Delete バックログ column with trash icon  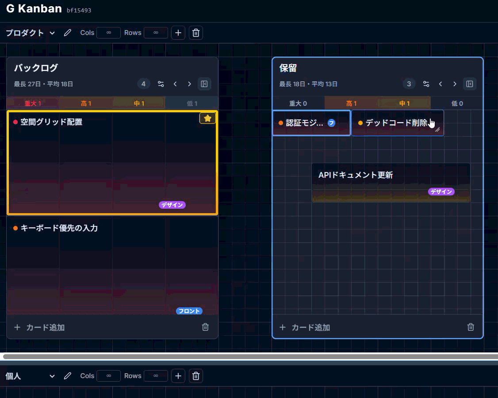click(x=206, y=327)
